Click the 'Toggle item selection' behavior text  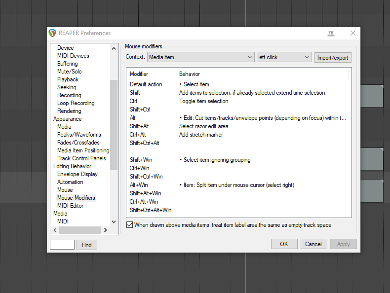[204, 101]
